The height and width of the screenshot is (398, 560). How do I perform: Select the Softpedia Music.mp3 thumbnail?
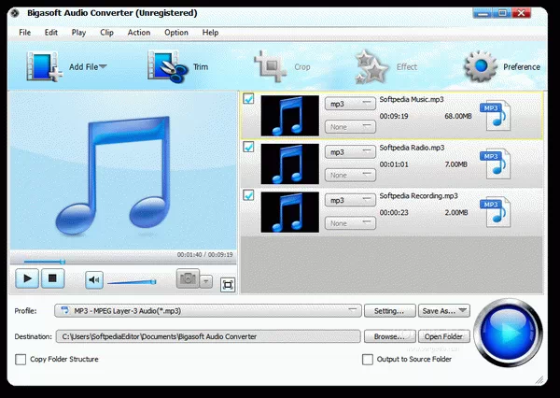coord(290,116)
